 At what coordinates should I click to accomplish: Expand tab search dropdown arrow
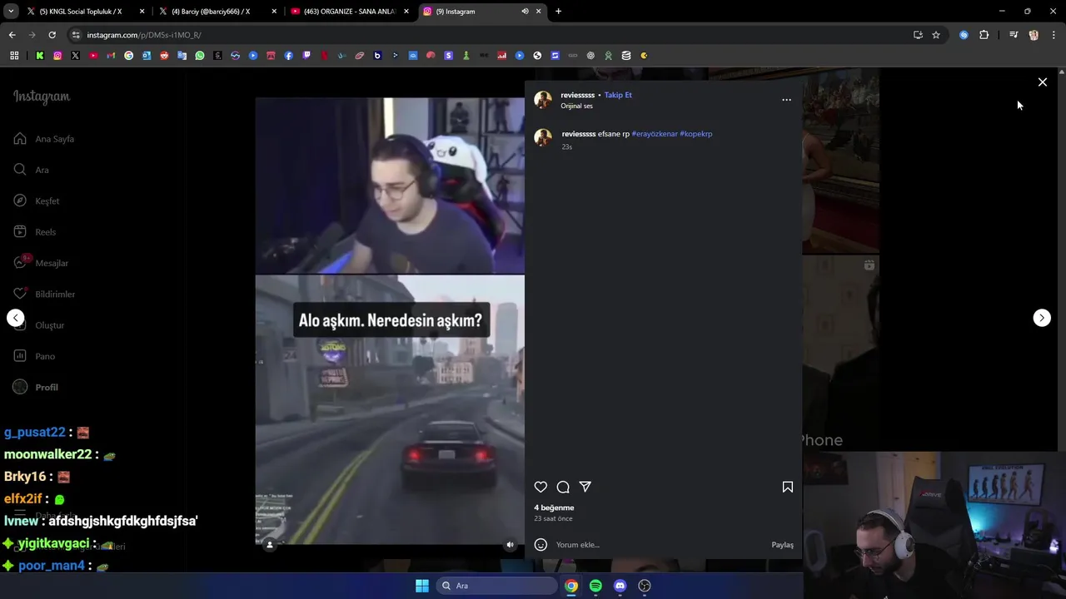[11, 12]
